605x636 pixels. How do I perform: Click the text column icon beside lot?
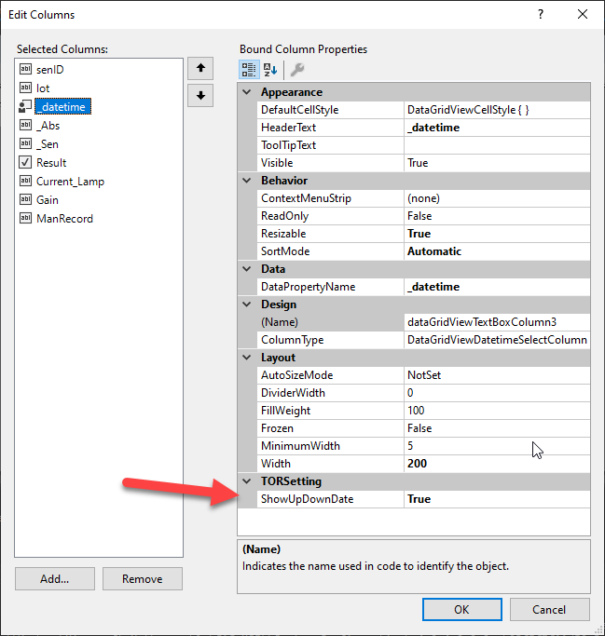[25, 88]
